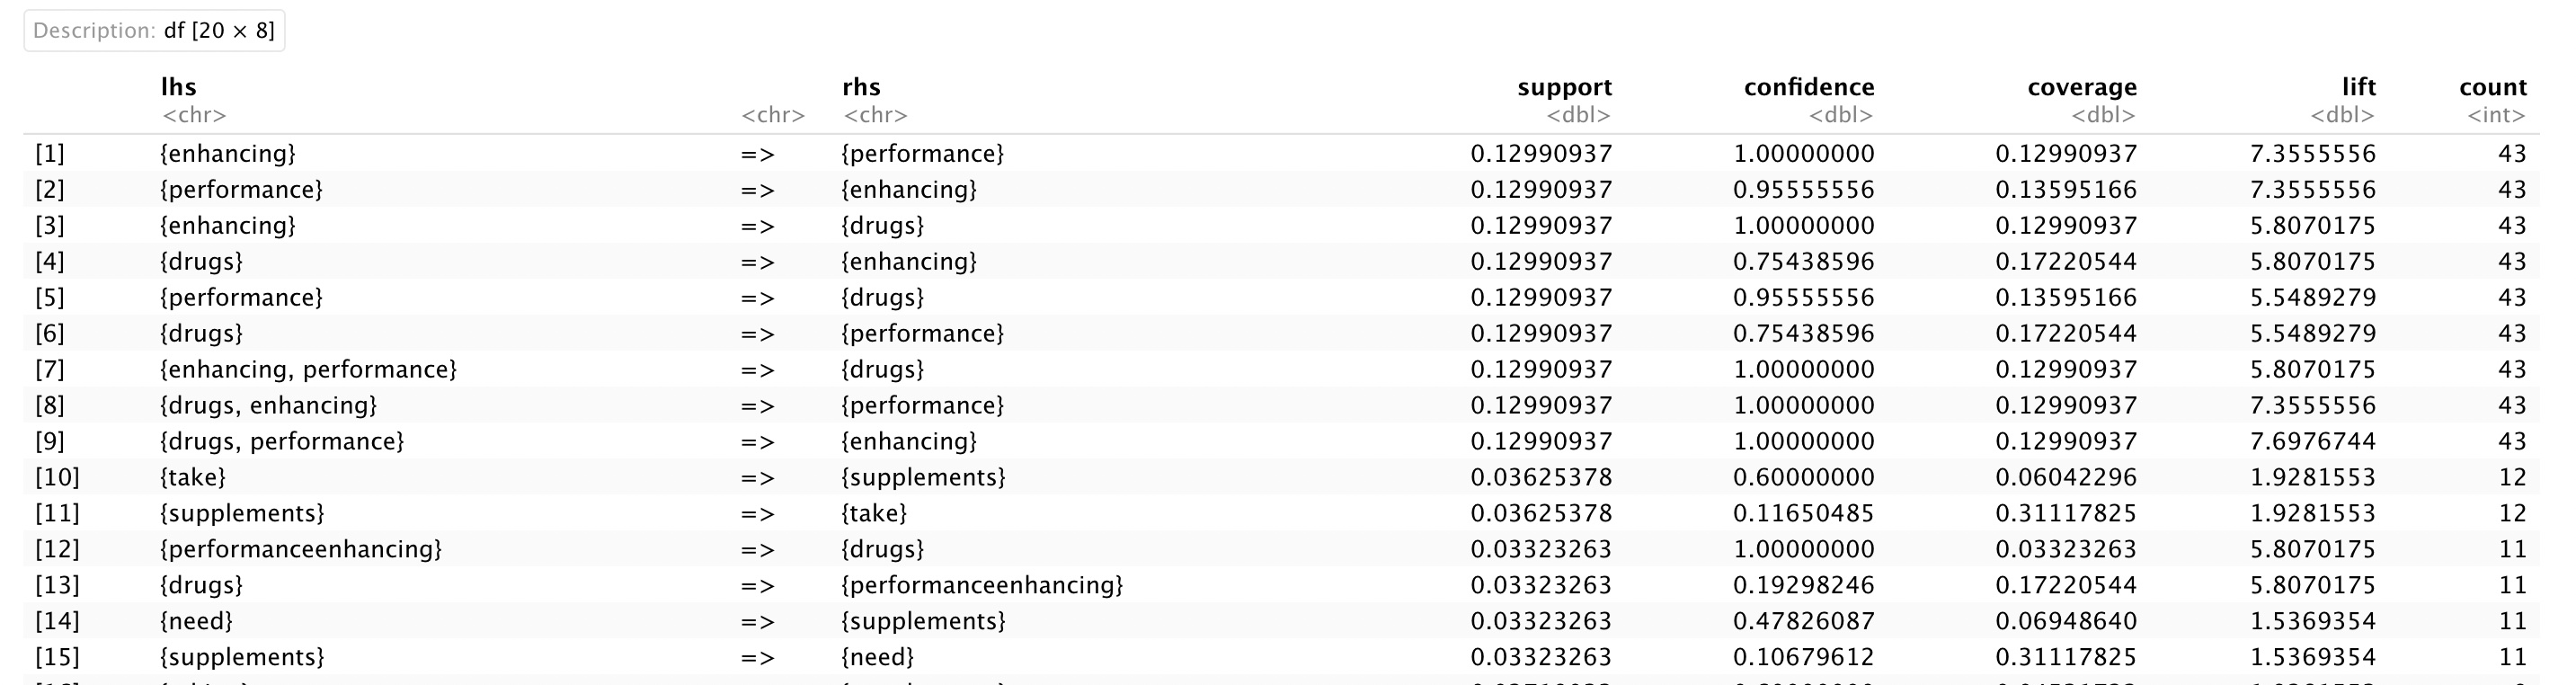This screenshot has height=685, width=2576.
Task: Click coverage value 0.06042296
Action: [2066, 478]
